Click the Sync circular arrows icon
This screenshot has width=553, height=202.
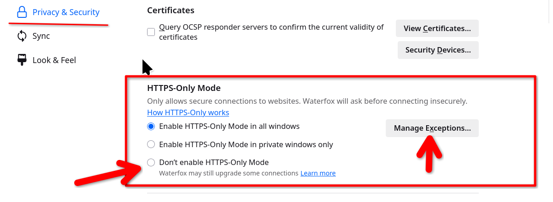coord(22,36)
